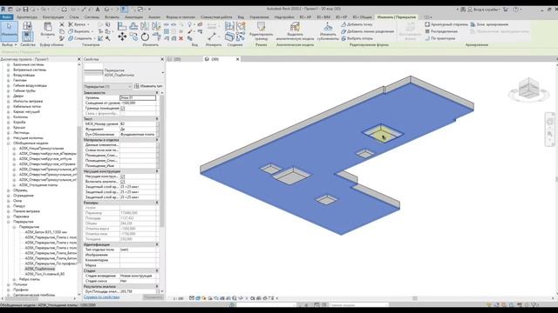Open the Файл (File) menu tab
Viewport: 558px width, 313px height.
(x=6, y=17)
